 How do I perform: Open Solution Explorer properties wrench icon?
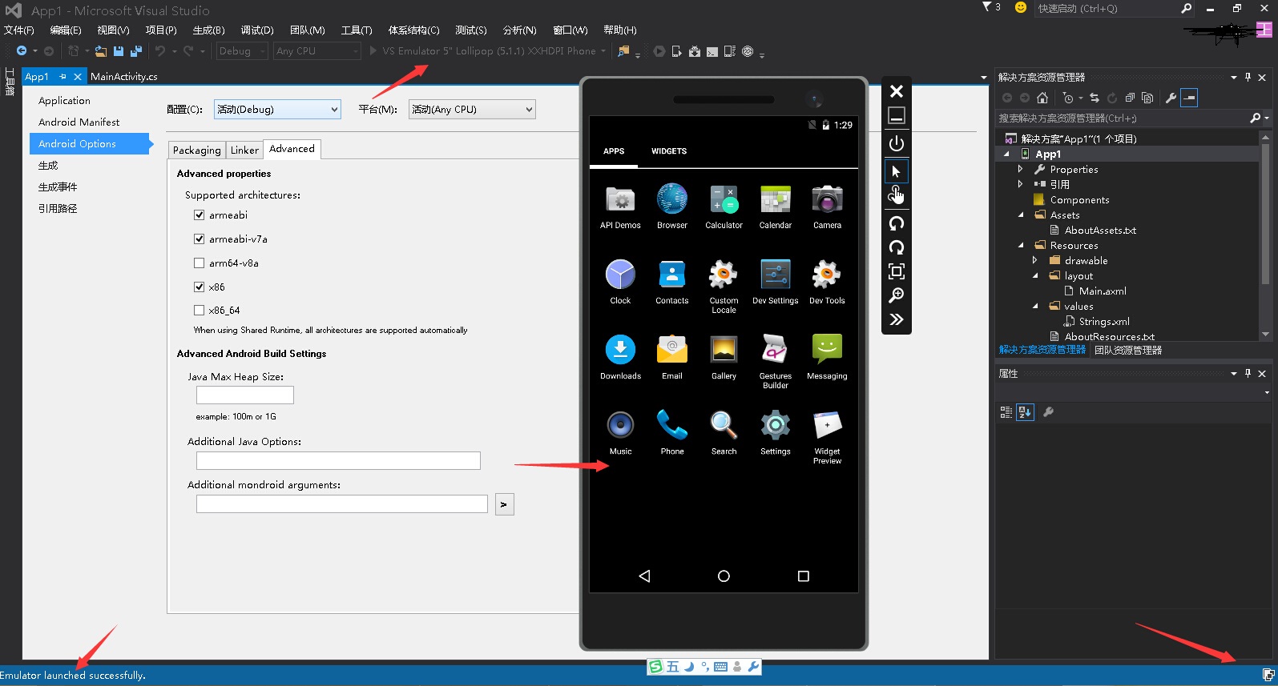[x=1171, y=98]
